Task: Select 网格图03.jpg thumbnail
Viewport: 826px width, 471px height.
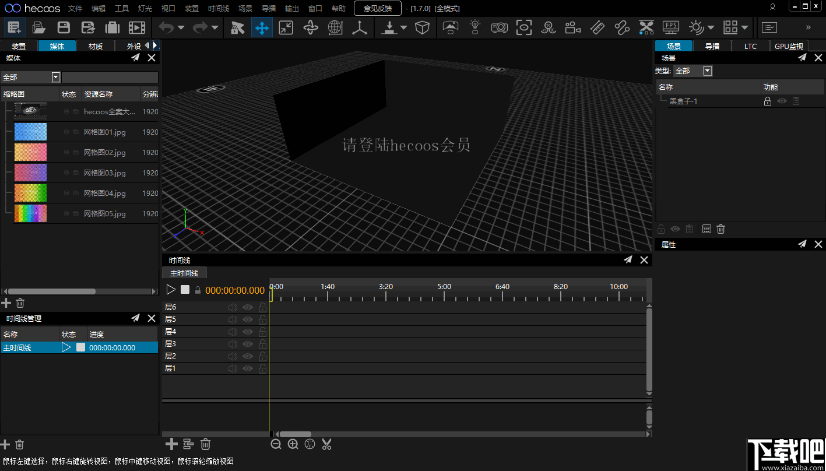Action: pos(30,173)
